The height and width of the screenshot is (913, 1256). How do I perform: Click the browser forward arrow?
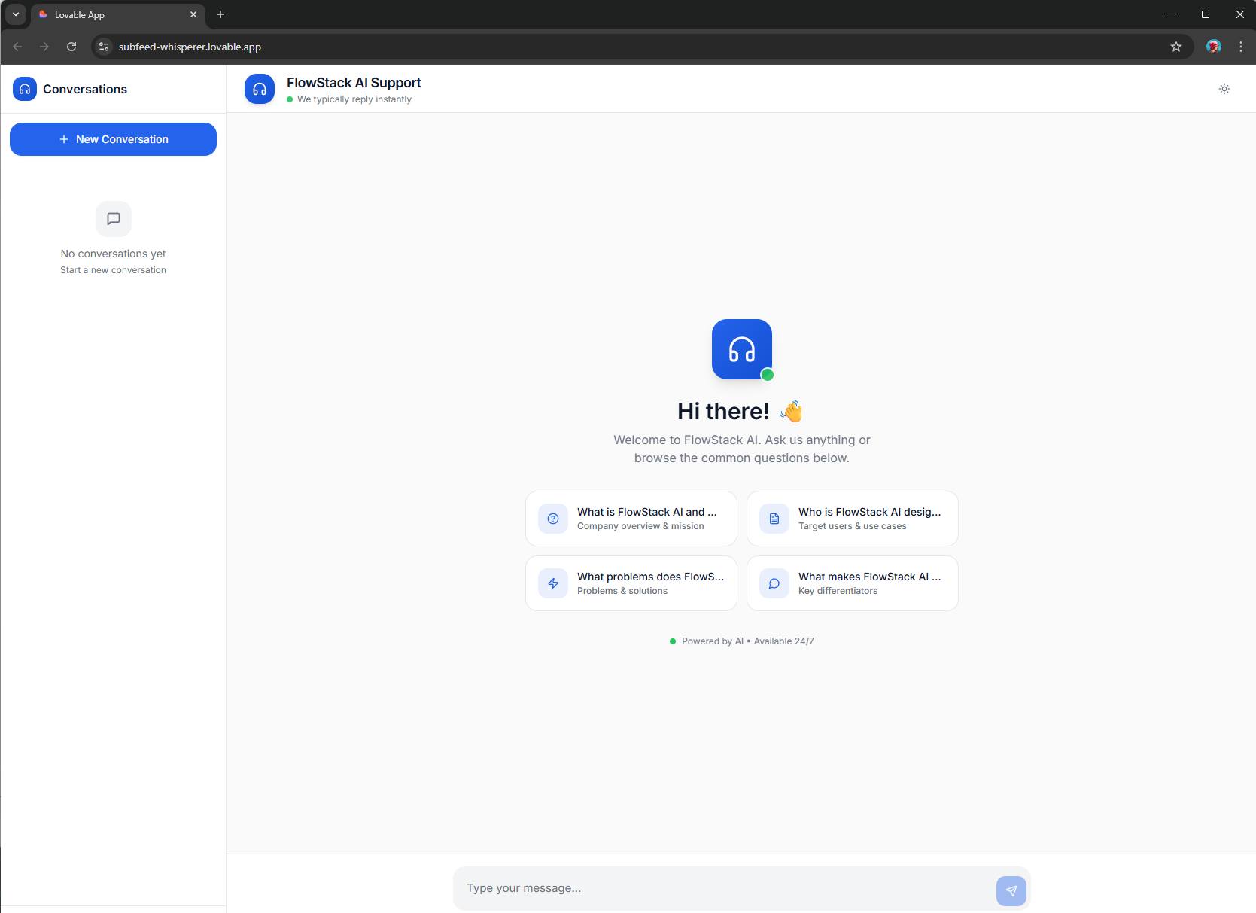pos(44,47)
